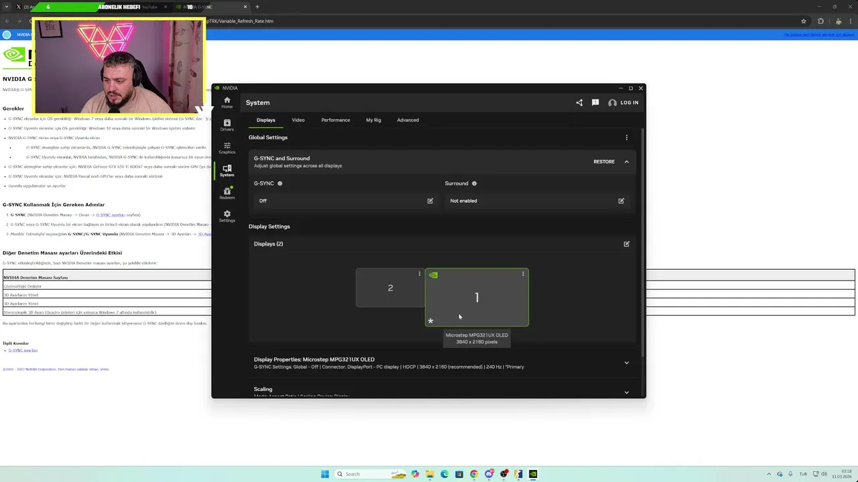The height and width of the screenshot is (482, 858).
Task: Click the RESTORE button
Action: [x=604, y=161]
